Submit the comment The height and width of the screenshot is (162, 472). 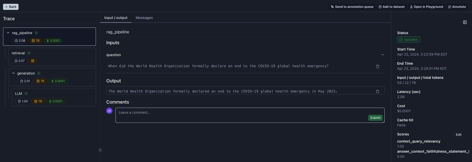pos(375,118)
